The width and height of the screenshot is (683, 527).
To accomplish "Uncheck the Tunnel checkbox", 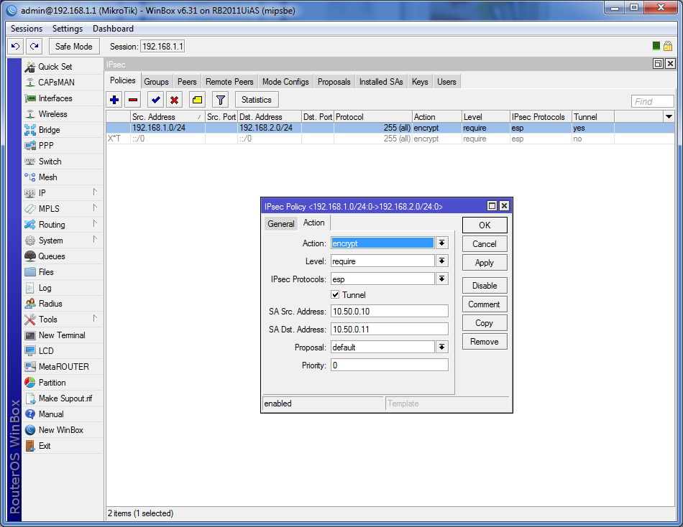I will 336,294.
